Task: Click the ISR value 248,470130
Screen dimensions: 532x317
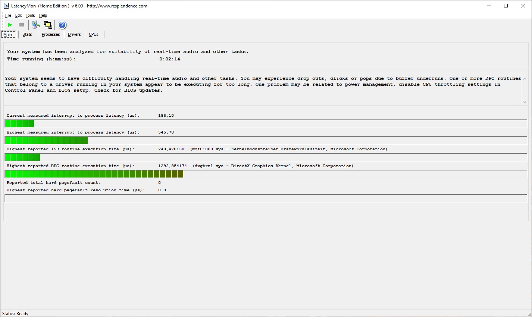Action: coord(171,149)
